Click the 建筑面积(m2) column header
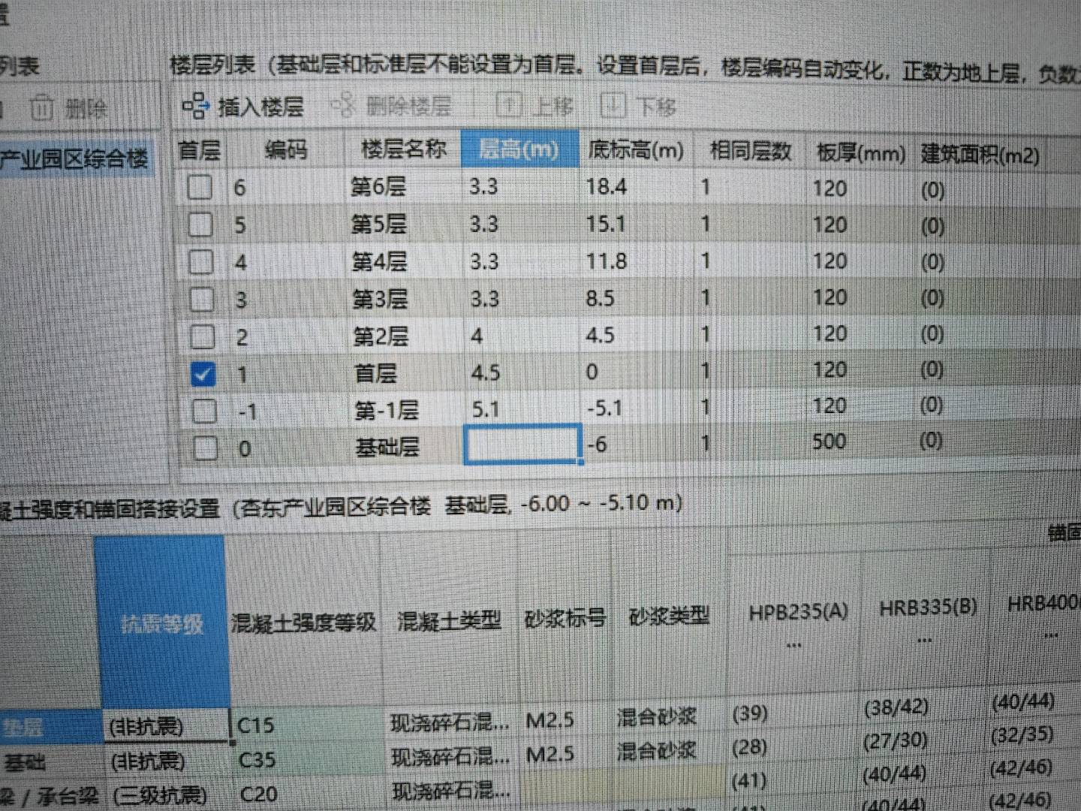Viewport: 1081px width, 811px height. tap(980, 155)
